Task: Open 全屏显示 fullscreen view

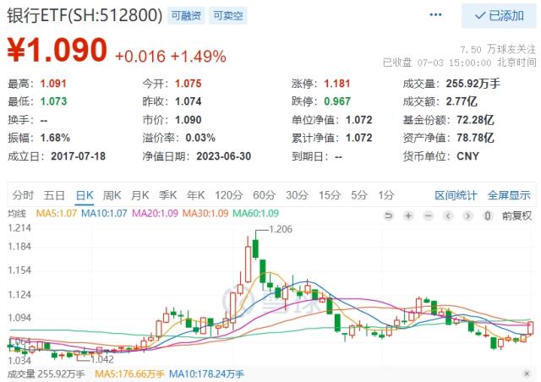Action: [x=509, y=195]
